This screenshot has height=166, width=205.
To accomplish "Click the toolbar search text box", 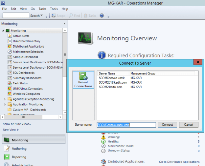I will (x=16, y=15).
